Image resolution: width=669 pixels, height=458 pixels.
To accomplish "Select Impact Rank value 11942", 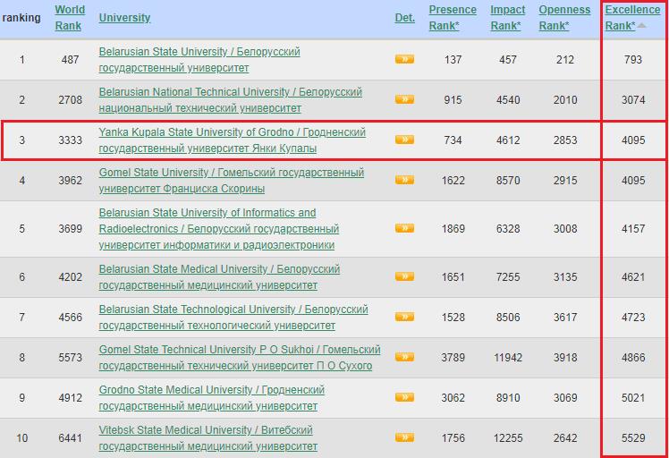I will pyautogui.click(x=508, y=357).
